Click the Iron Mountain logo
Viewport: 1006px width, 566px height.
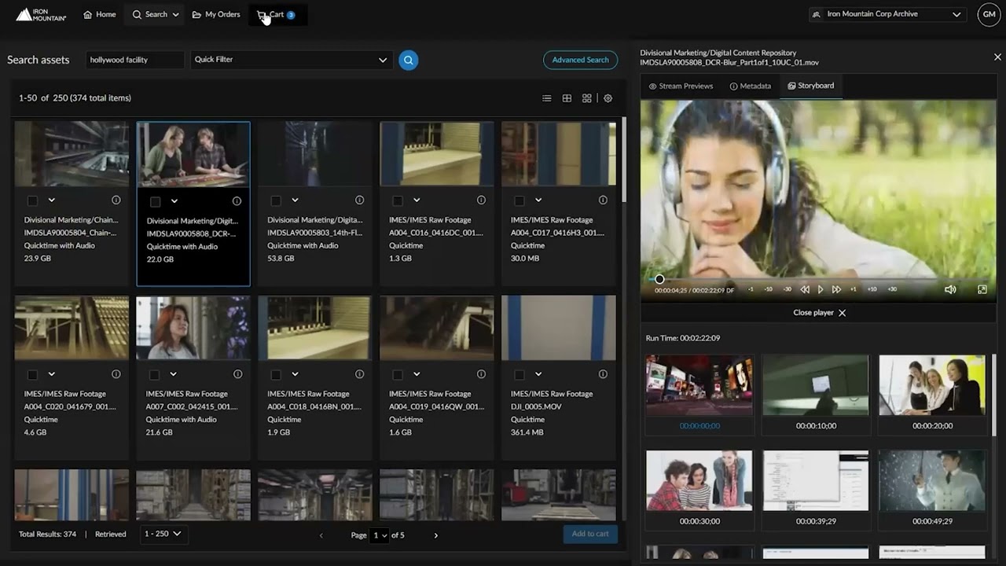(41, 14)
